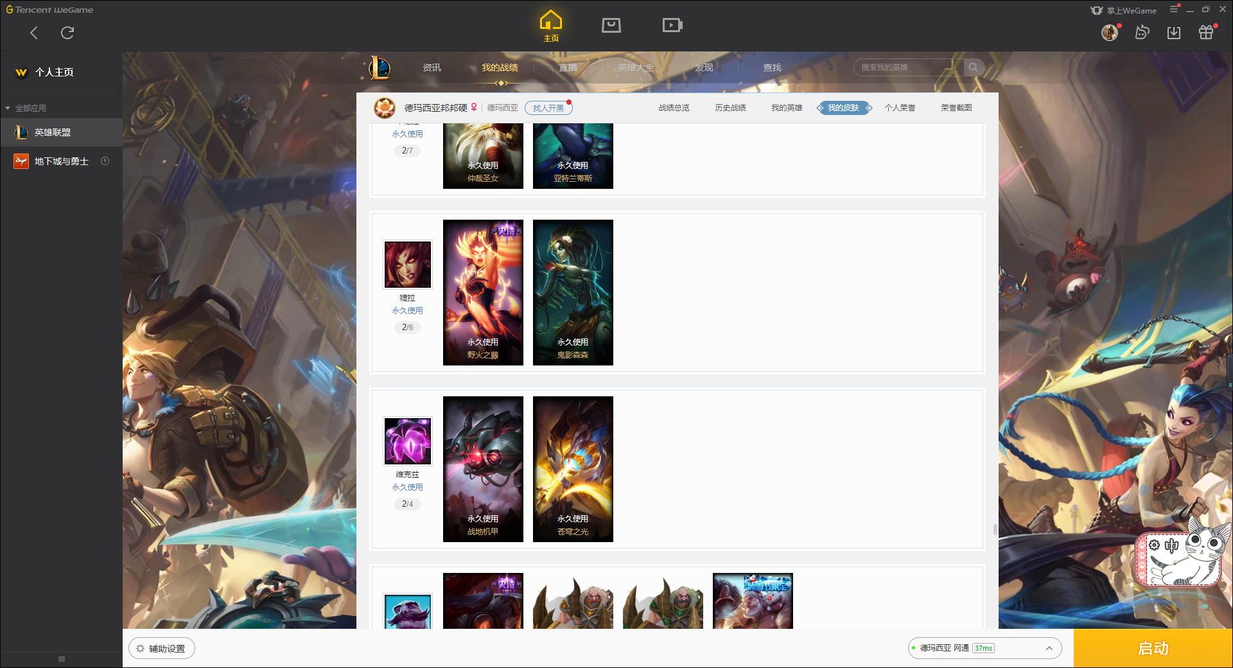
Task: Click the 婕拉 2/6 skin count badge
Action: click(407, 328)
